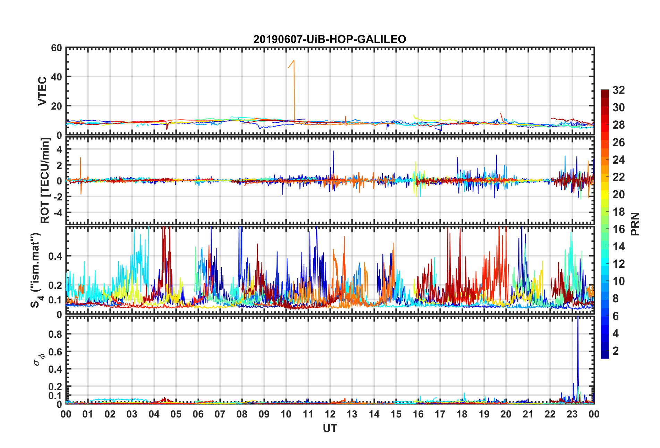
Task: Select hour 23 on the UT axis
Action: point(572,414)
